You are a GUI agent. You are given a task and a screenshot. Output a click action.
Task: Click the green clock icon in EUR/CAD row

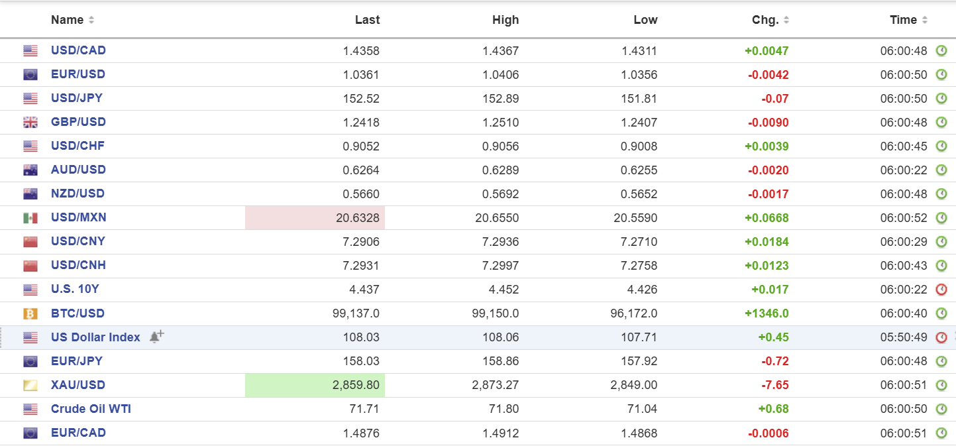tap(941, 433)
